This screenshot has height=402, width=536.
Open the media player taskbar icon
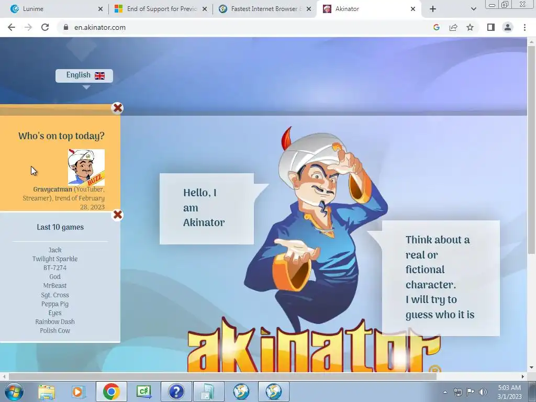coord(78,392)
